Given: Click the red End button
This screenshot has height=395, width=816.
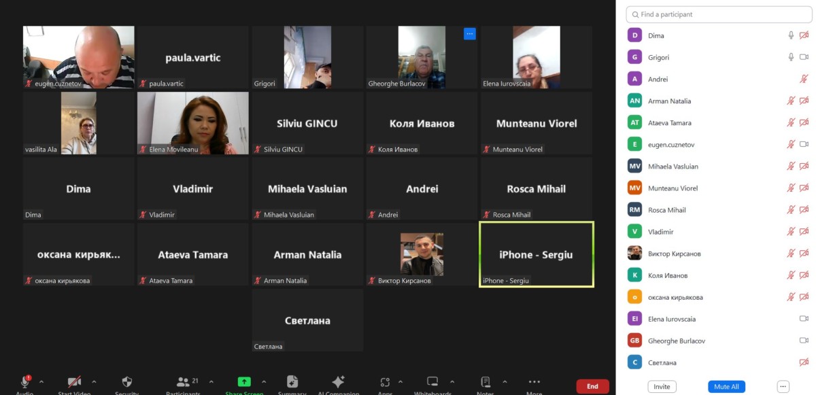Looking at the screenshot, I should tap(592, 386).
